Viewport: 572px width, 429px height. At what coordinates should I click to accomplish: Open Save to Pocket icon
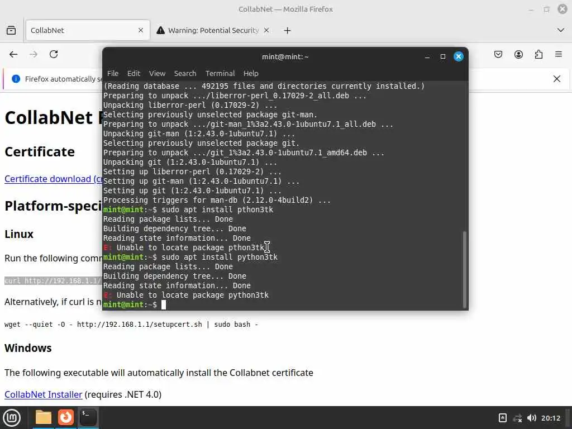coord(498,54)
